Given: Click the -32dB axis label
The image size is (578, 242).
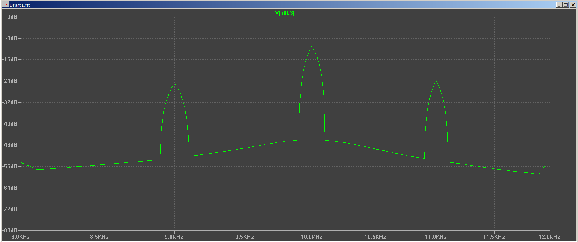Looking at the screenshot, I should (10, 102).
